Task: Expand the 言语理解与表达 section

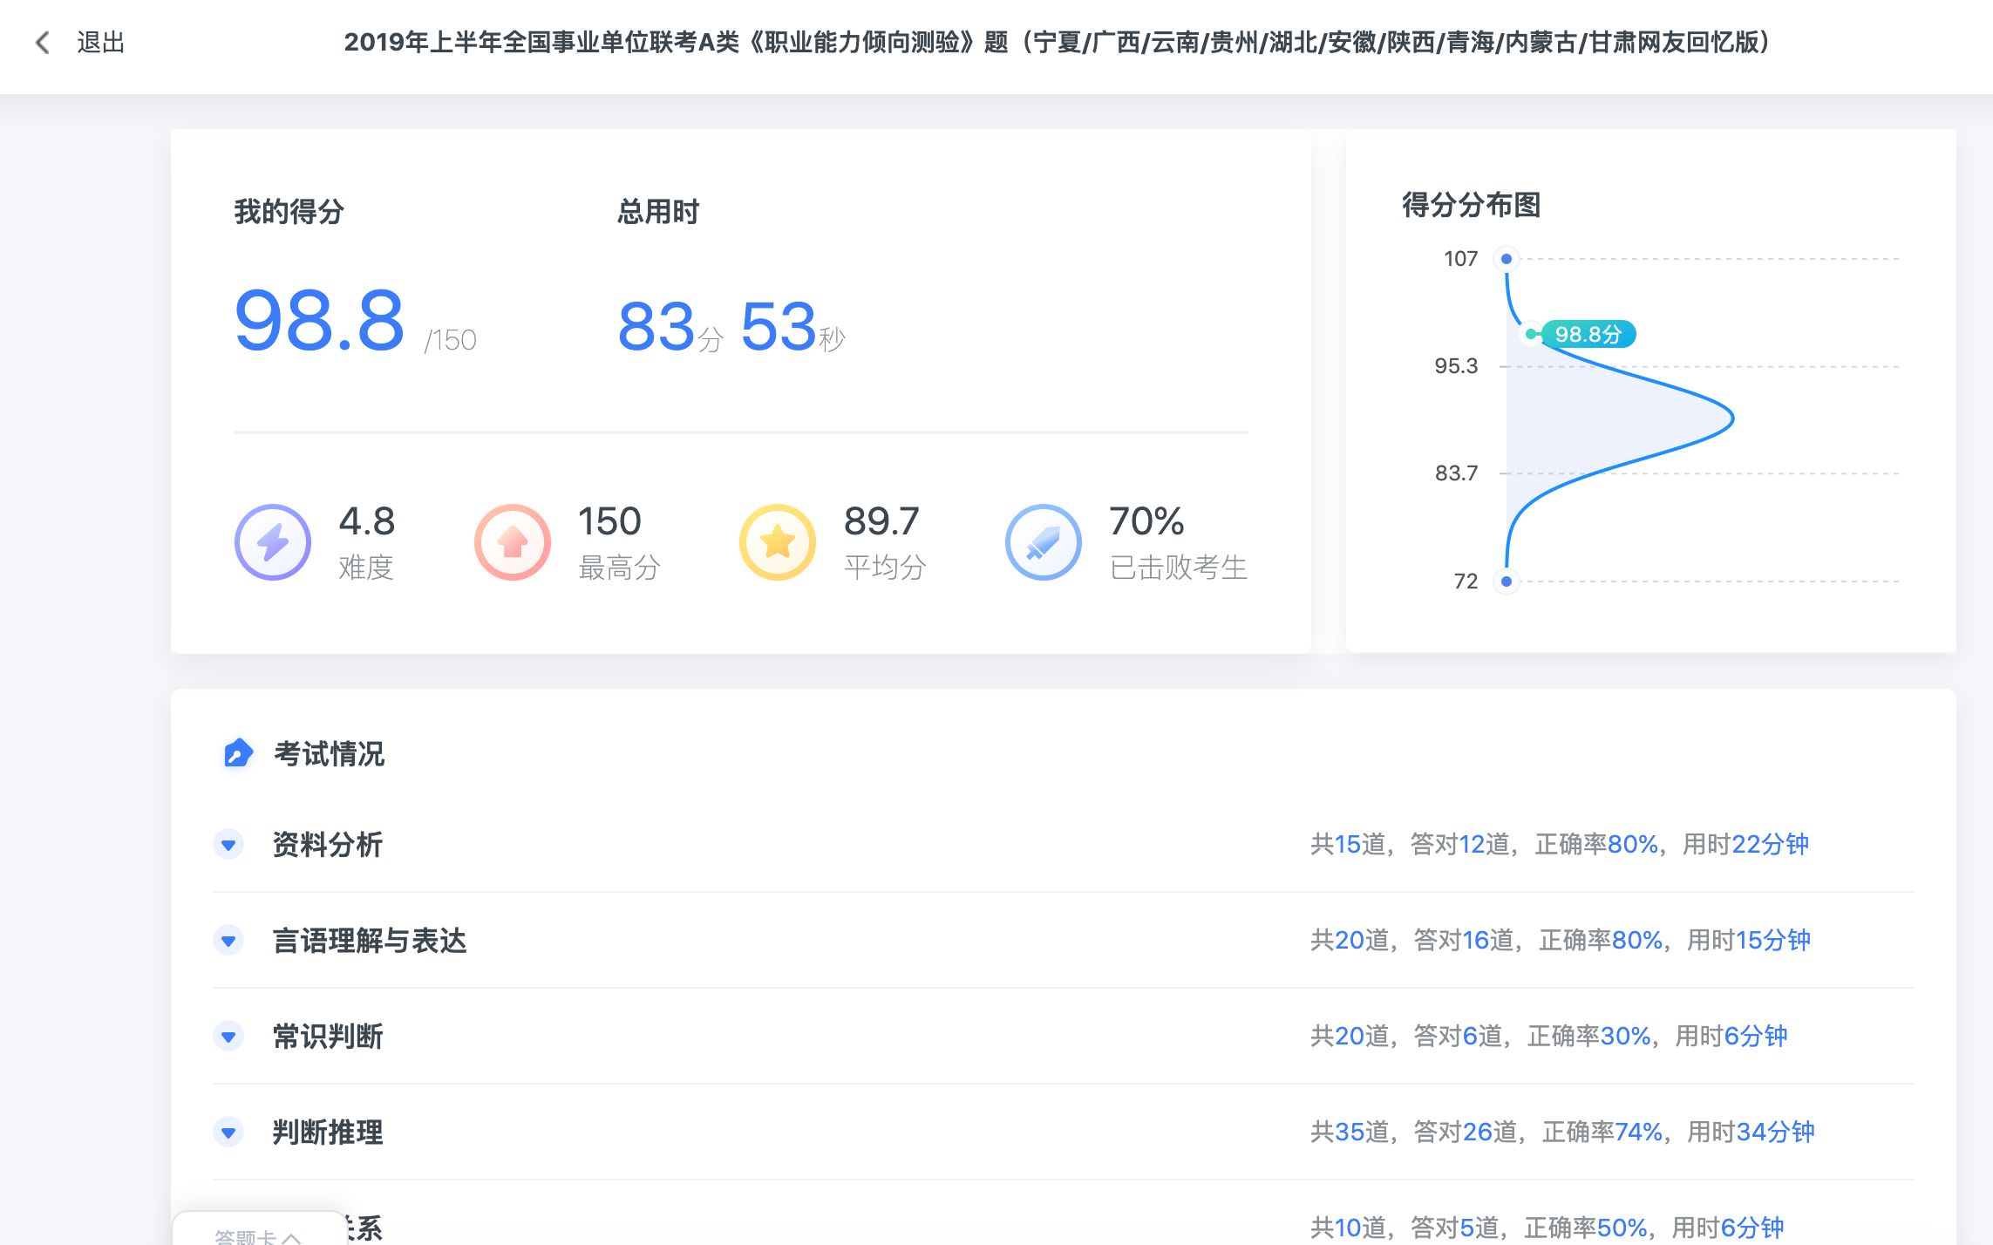Action: click(228, 940)
